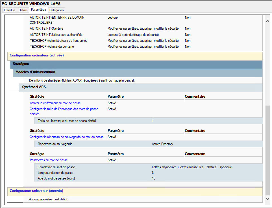Open Paramètres du mot de passe link
Image resolution: width=272 pixels, height=208 pixels.
[x=49, y=160]
